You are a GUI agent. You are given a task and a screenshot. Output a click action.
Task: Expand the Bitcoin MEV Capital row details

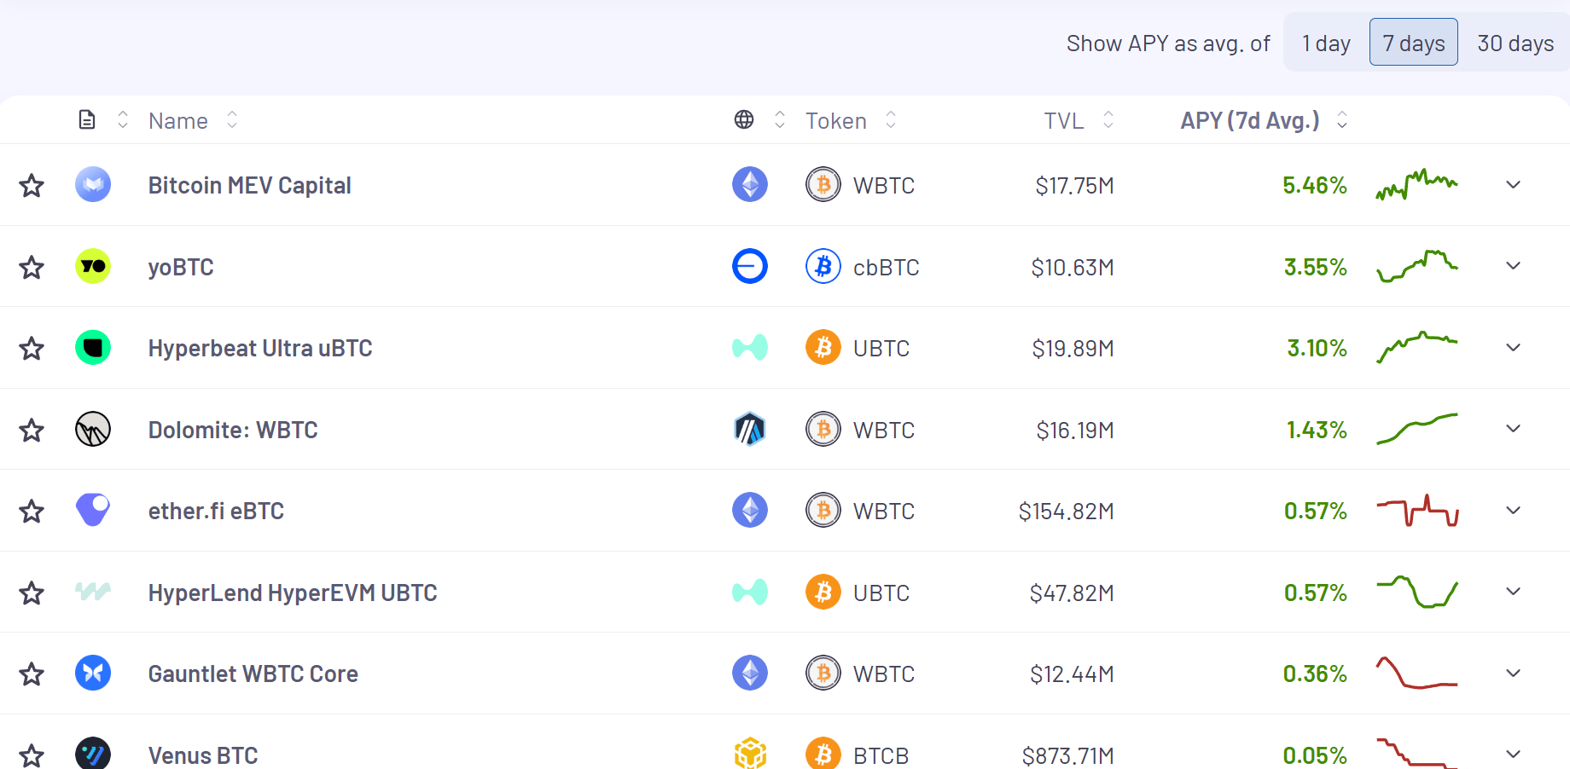coord(1514,184)
